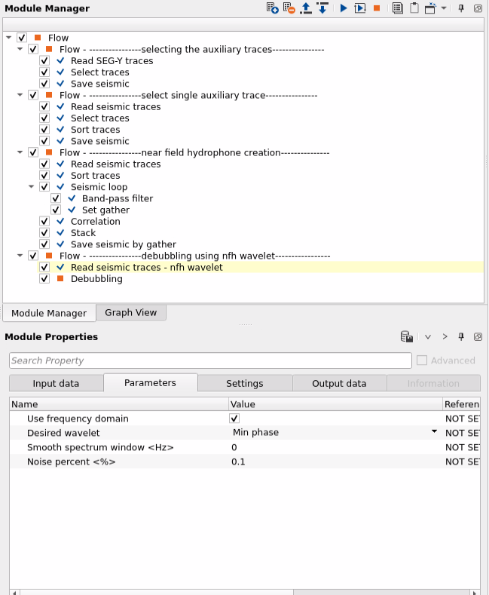Open the Input data tab
The height and width of the screenshot is (595, 489).
tap(56, 383)
